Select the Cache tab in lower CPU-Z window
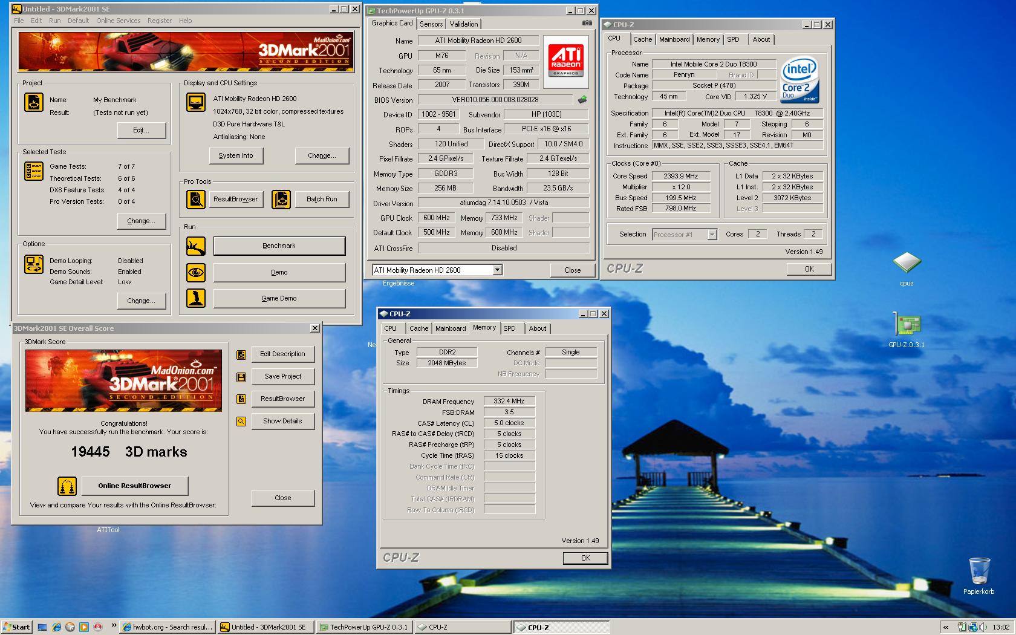Viewport: 1016px width, 635px height. coord(418,328)
